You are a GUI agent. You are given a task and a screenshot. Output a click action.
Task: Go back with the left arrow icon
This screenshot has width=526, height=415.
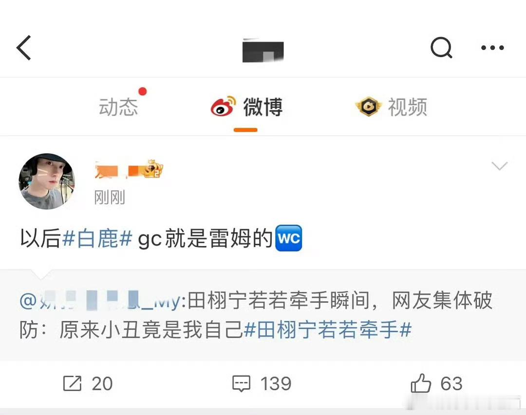click(23, 48)
